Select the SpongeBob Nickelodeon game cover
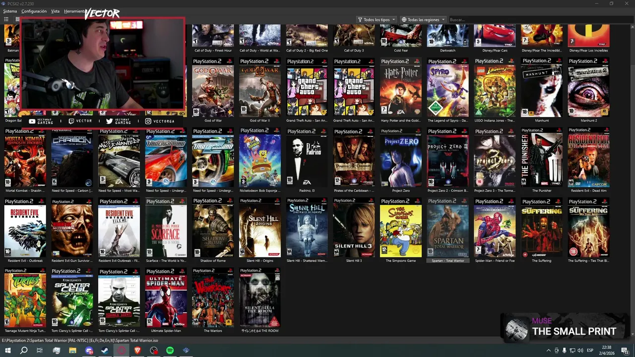The width and height of the screenshot is (635, 357). coord(259,158)
